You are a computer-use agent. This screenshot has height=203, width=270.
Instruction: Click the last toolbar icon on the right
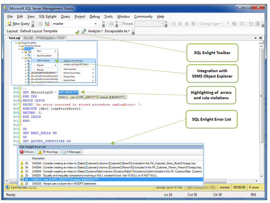[257, 24]
